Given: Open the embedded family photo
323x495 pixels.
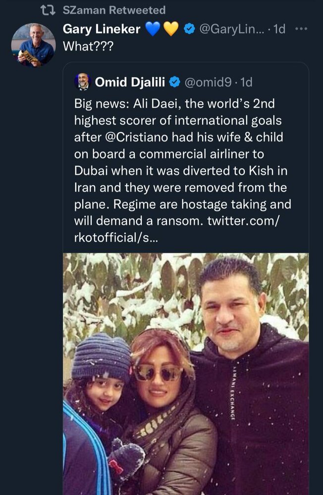Looking at the screenshot, I should [x=186, y=374].
